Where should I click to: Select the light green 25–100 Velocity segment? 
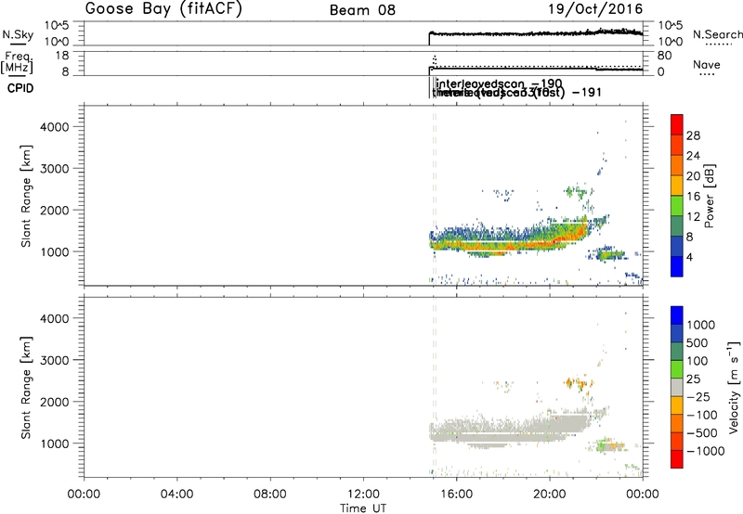[677, 369]
